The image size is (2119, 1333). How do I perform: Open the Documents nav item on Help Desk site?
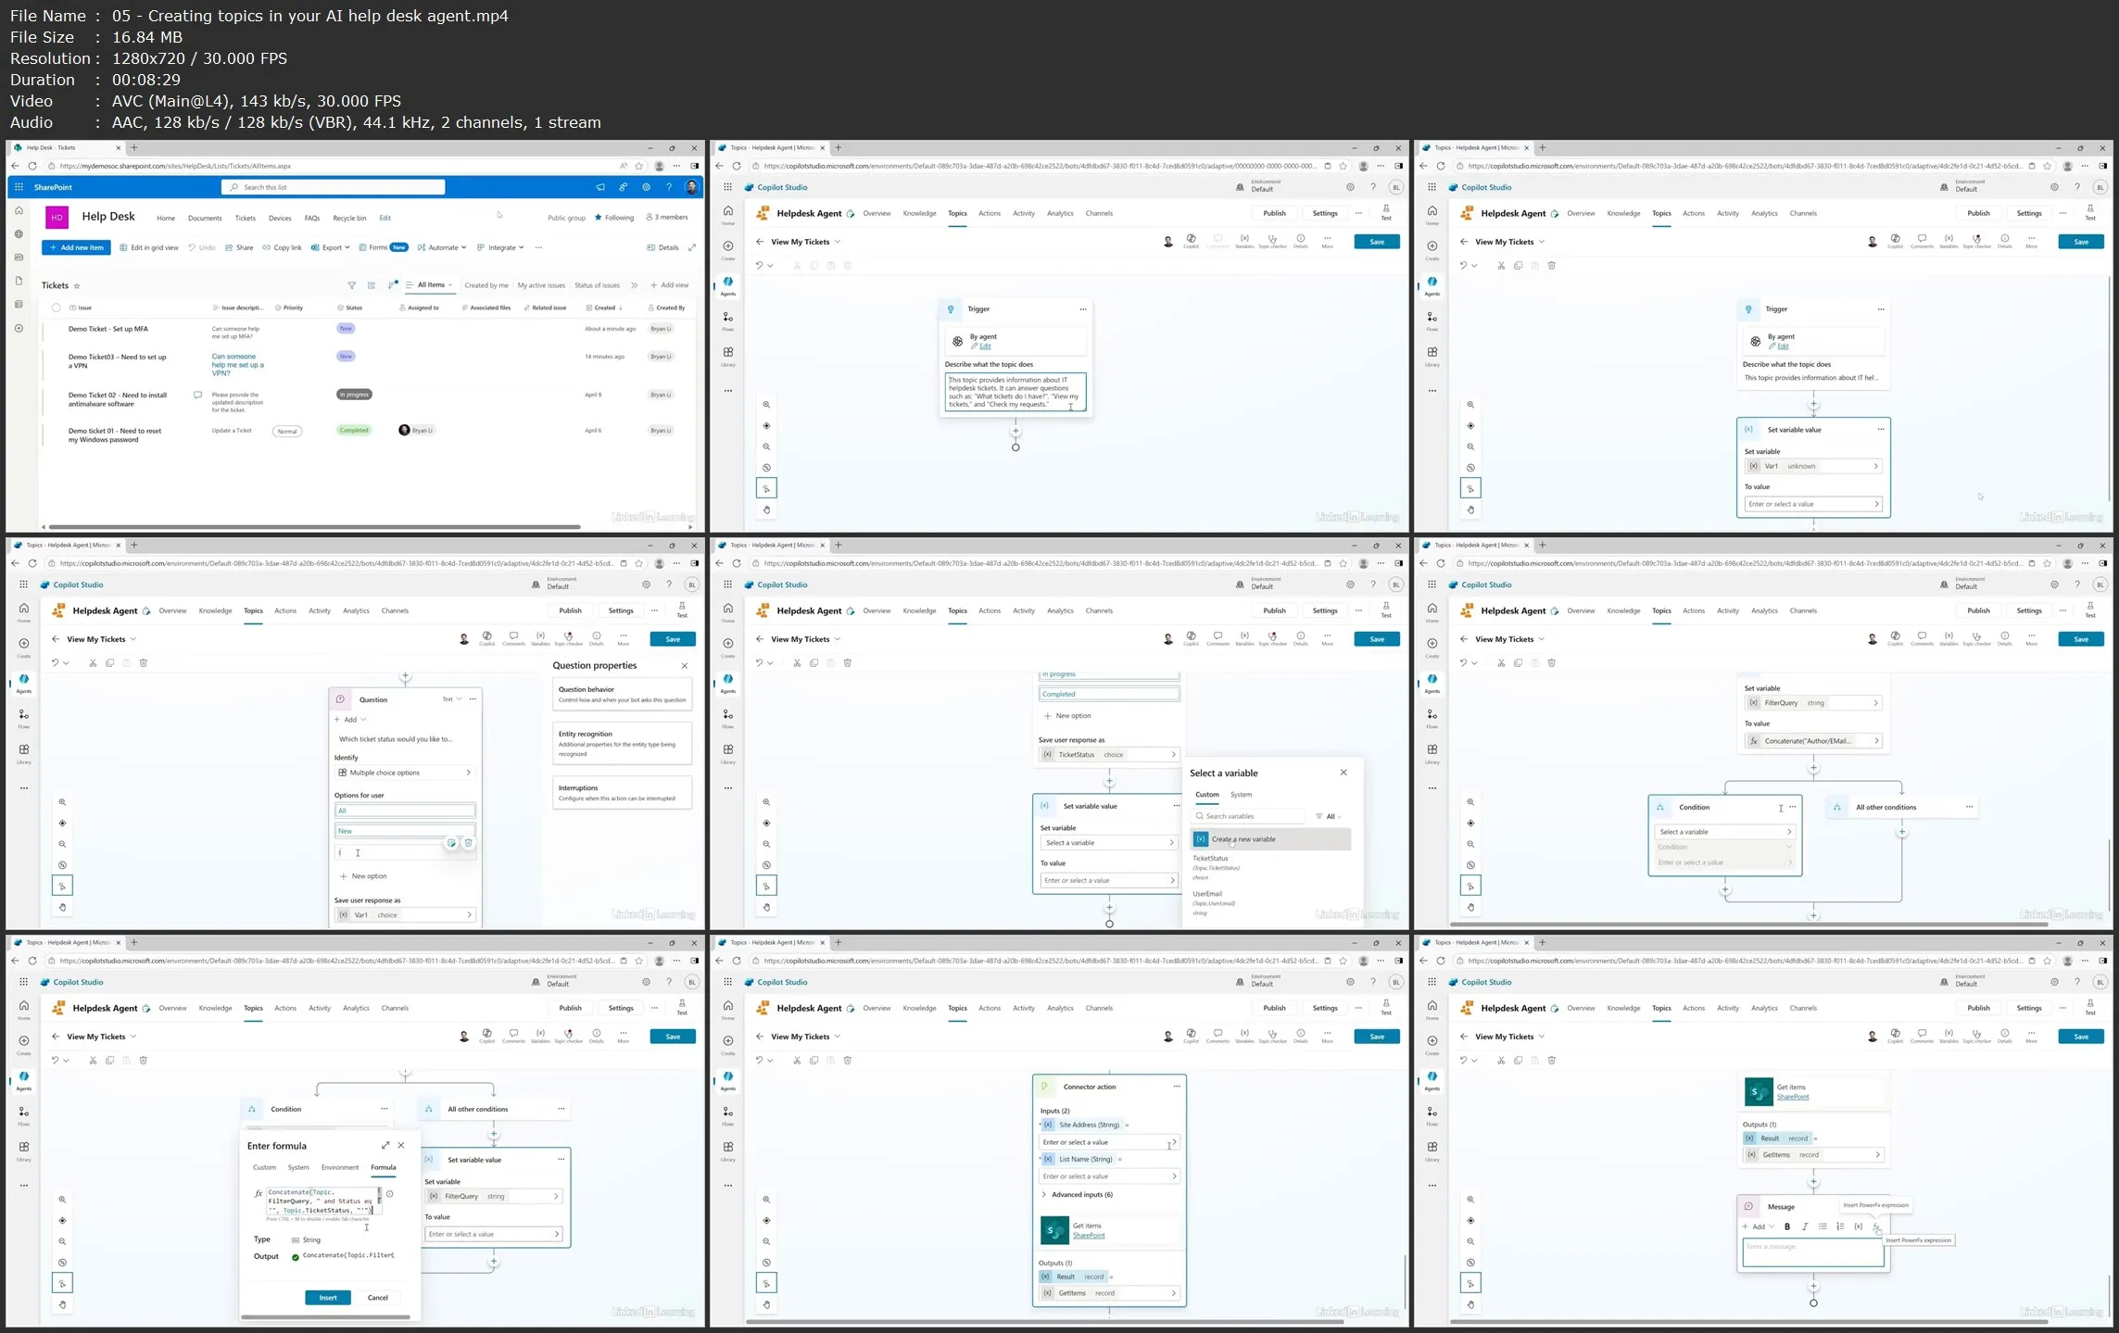[205, 219]
